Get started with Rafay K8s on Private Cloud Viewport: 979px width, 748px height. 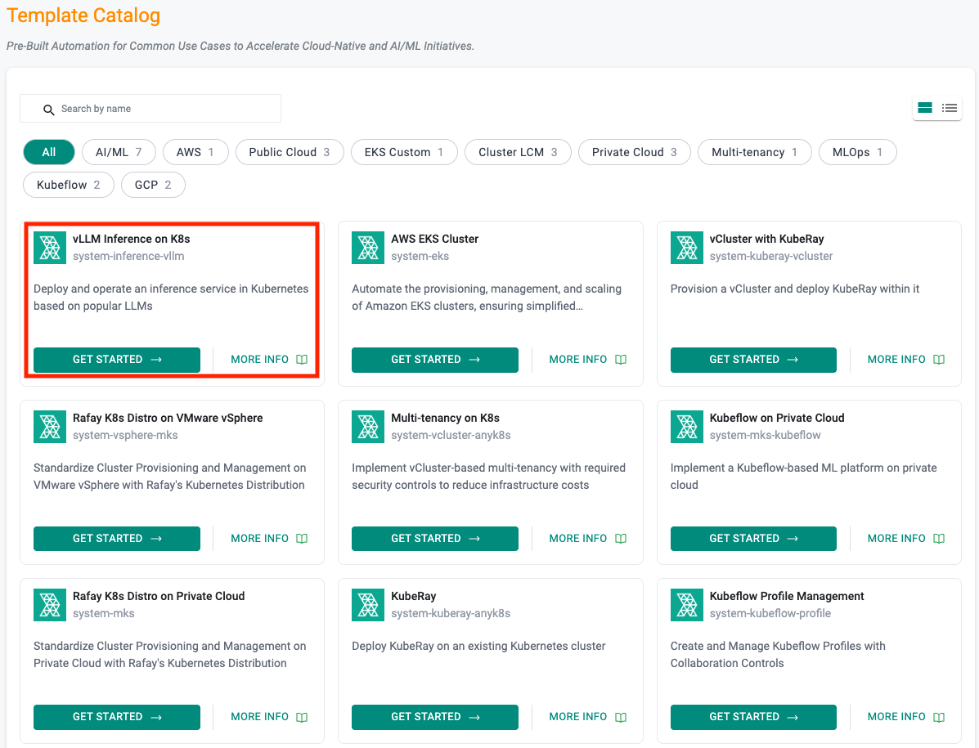coord(117,717)
